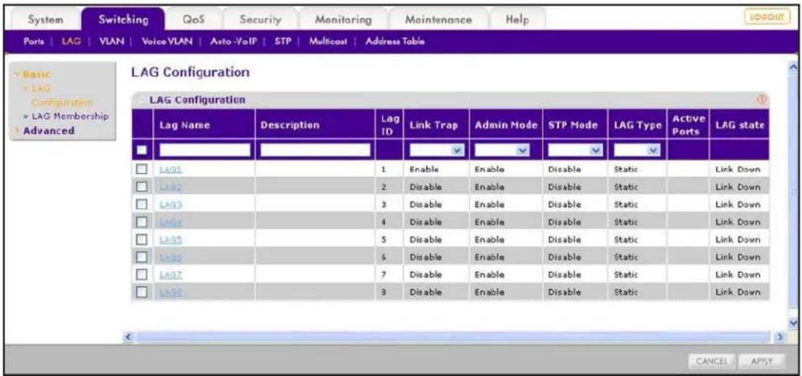Click the Lag Name input field
Image resolution: width=802 pixels, height=376 pixels.
205,150
